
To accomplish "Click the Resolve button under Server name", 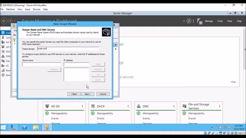I will point(54,69).
